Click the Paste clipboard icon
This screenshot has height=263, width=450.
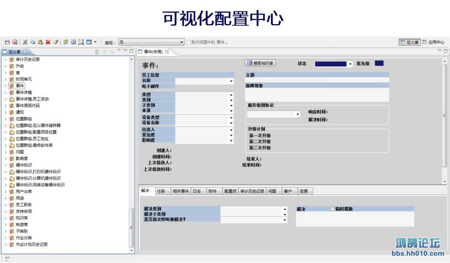pyautogui.click(x=41, y=42)
